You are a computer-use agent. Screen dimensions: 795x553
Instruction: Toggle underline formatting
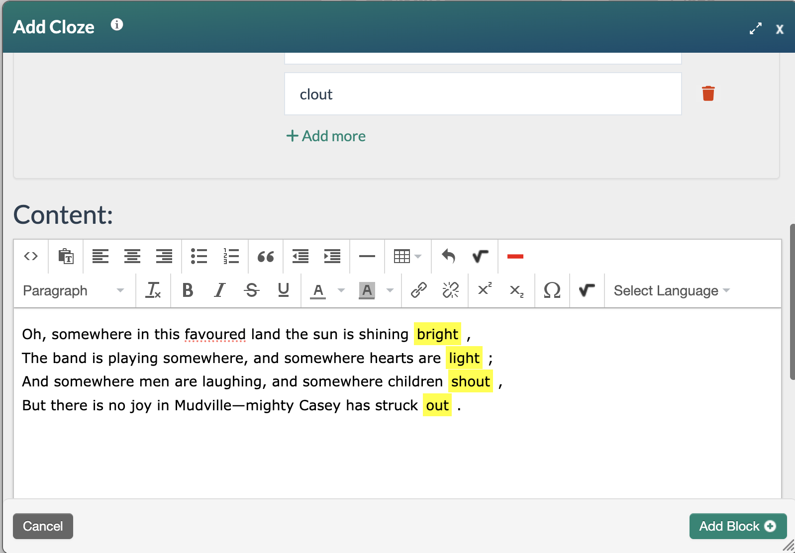pos(284,290)
